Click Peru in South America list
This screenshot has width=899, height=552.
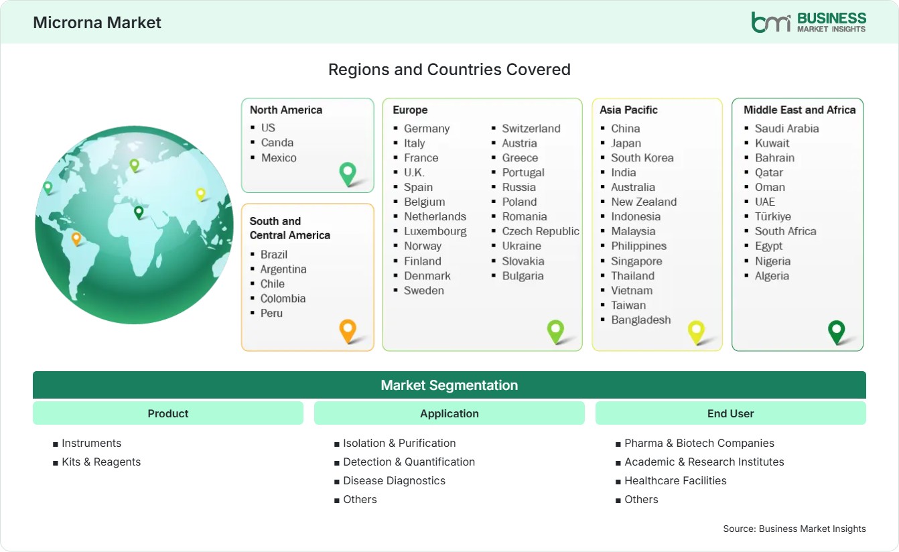point(271,313)
